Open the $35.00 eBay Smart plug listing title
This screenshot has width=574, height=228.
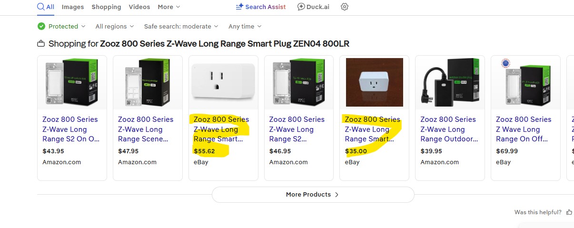(x=372, y=129)
